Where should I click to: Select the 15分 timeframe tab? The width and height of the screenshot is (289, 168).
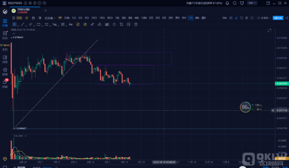coord(102,18)
